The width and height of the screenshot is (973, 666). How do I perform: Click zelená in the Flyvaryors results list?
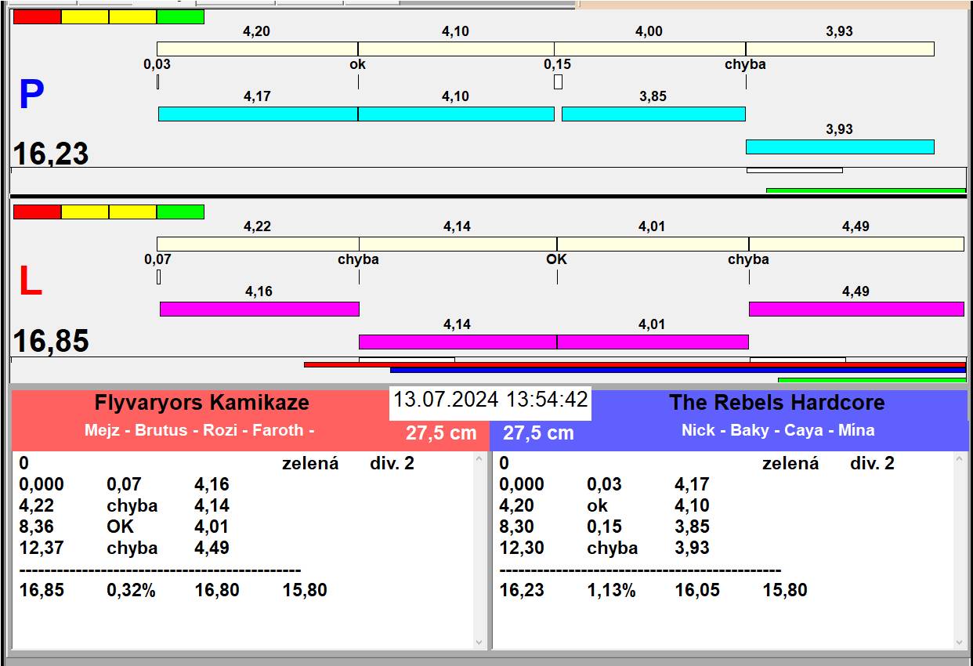(310, 463)
